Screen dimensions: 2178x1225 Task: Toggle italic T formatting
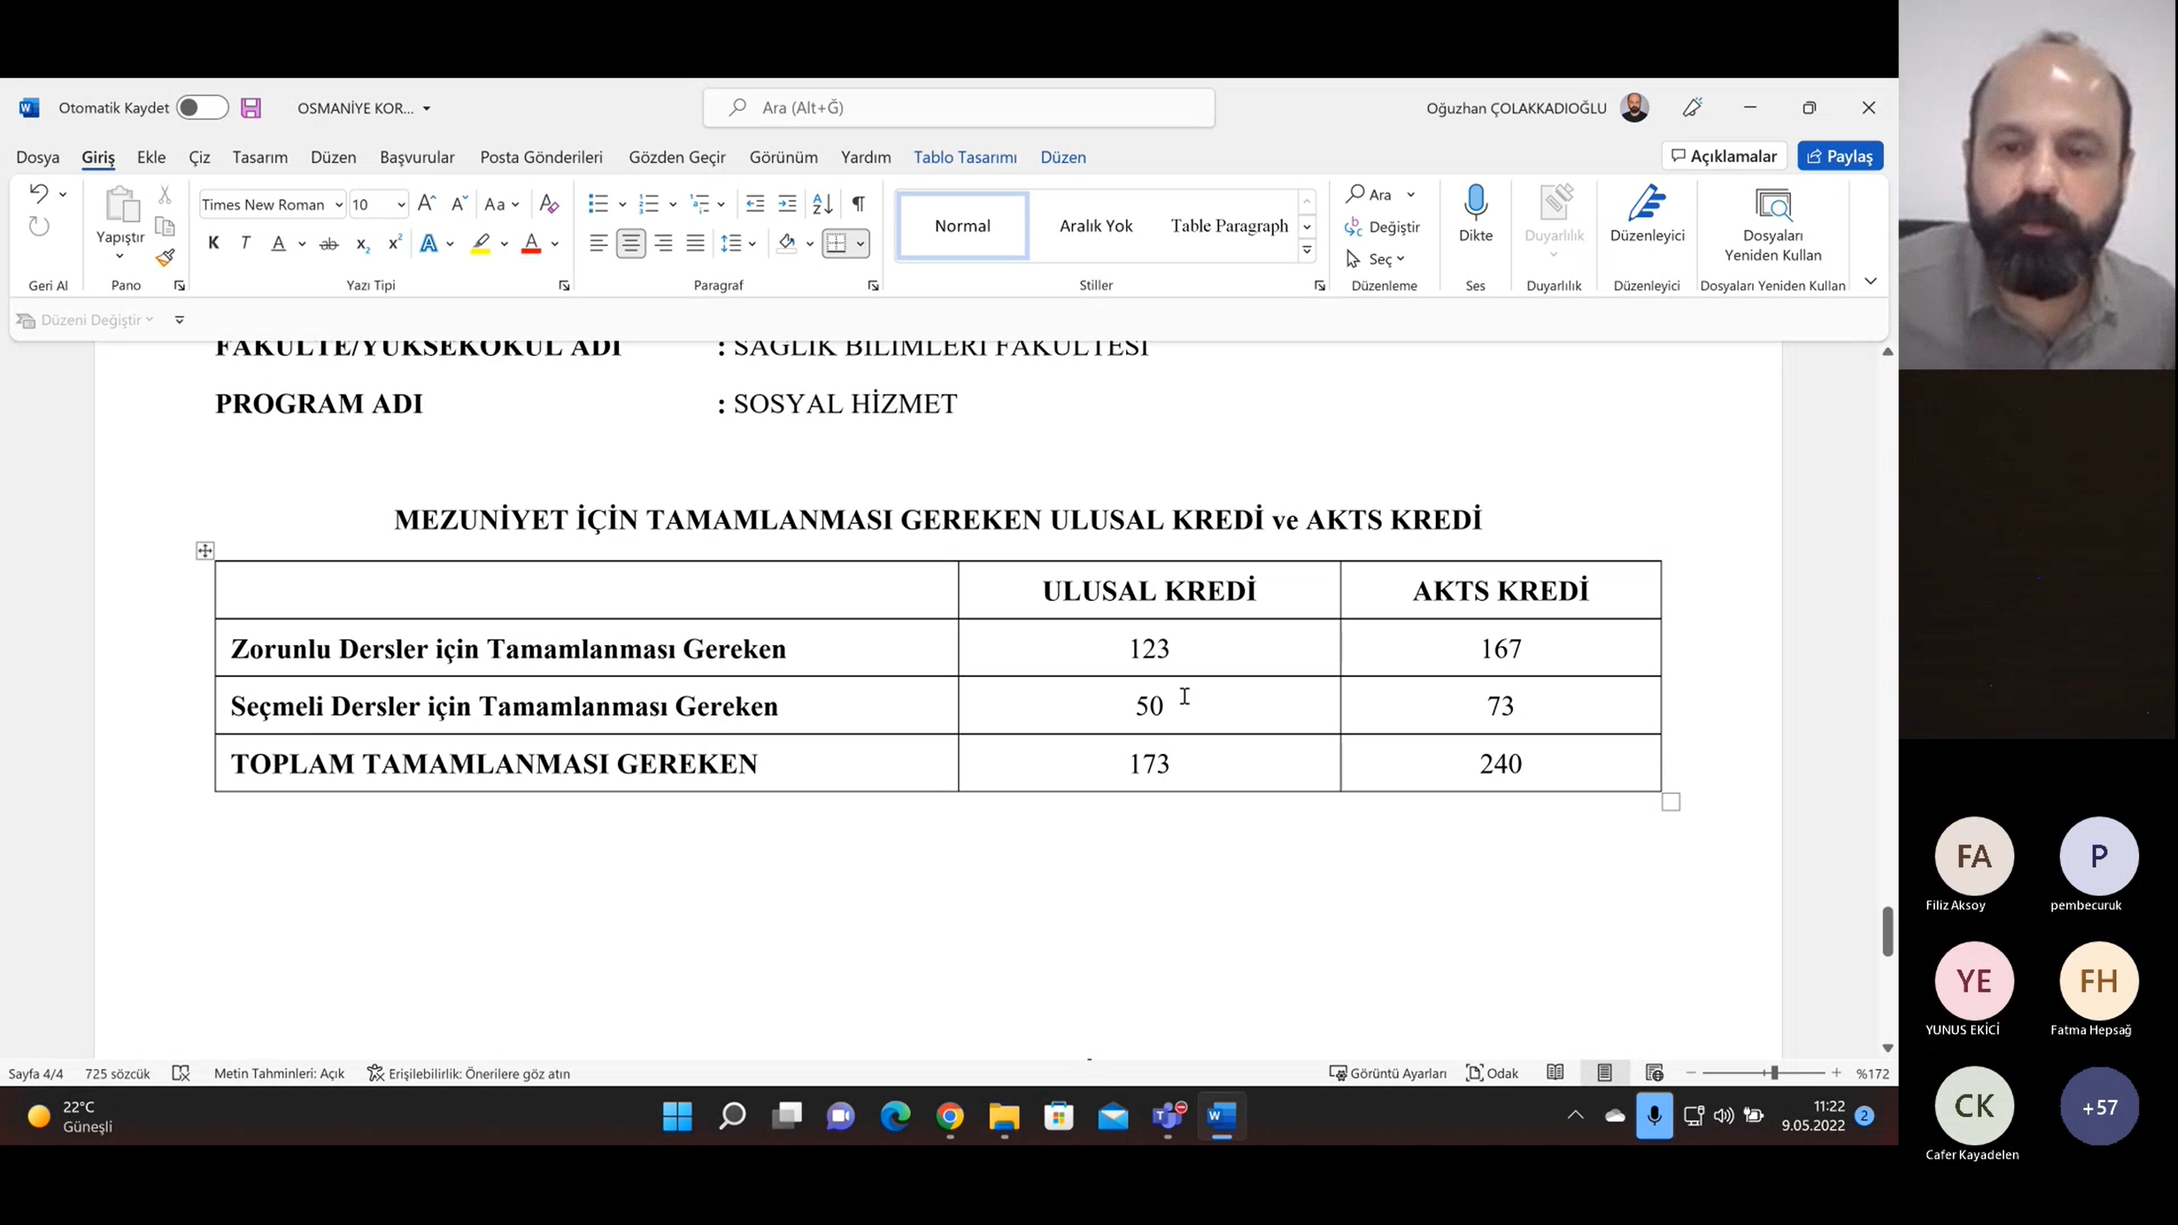(x=245, y=244)
